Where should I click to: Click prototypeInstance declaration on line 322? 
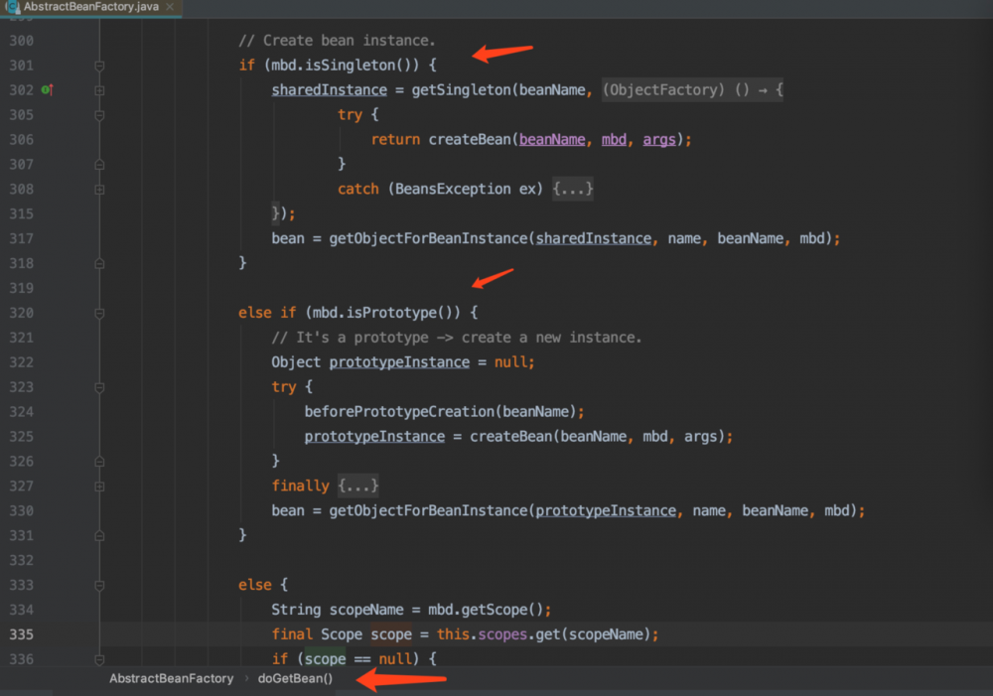[399, 362]
